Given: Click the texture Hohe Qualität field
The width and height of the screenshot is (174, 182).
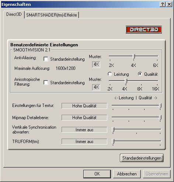Looking at the screenshot, I should (x=84, y=106).
